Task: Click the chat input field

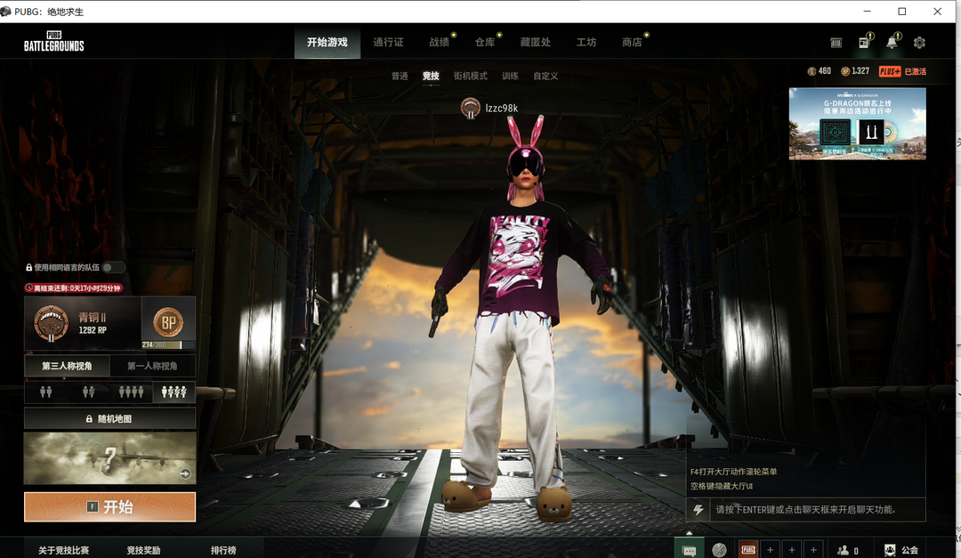Action: click(x=805, y=510)
